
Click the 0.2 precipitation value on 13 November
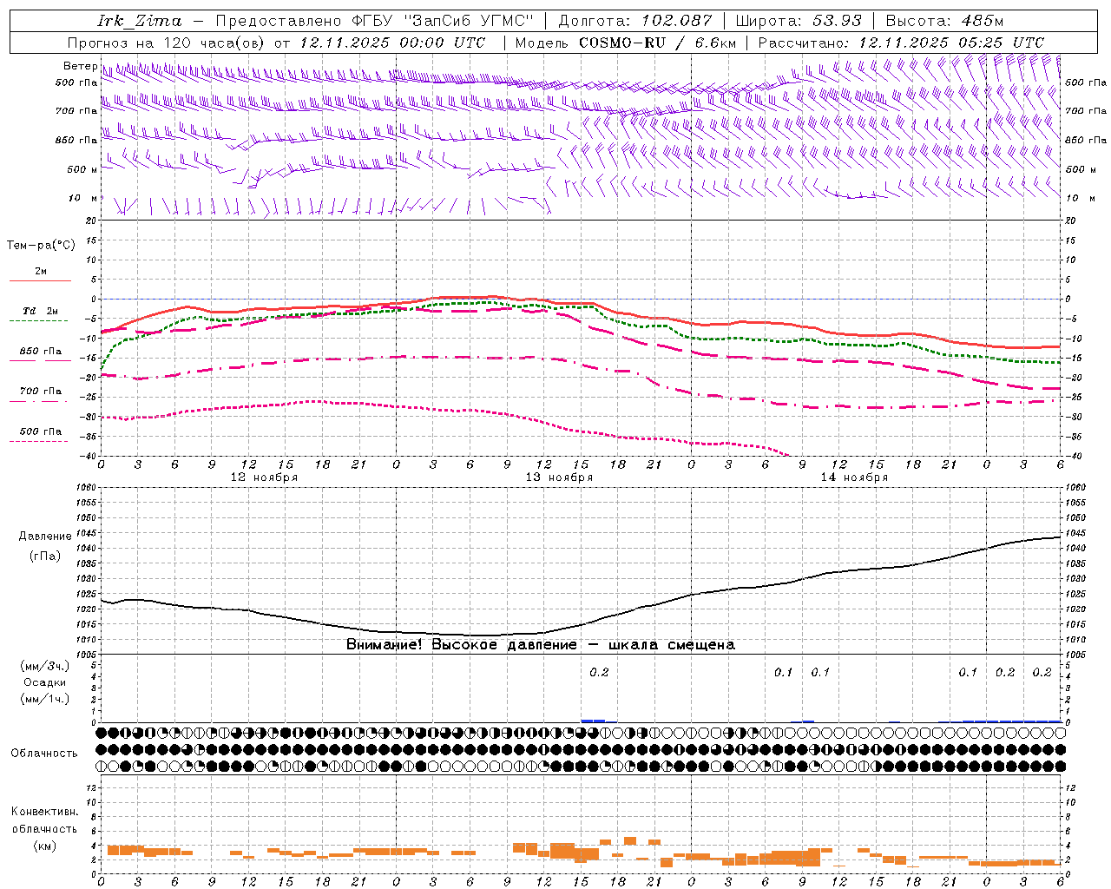(x=599, y=673)
